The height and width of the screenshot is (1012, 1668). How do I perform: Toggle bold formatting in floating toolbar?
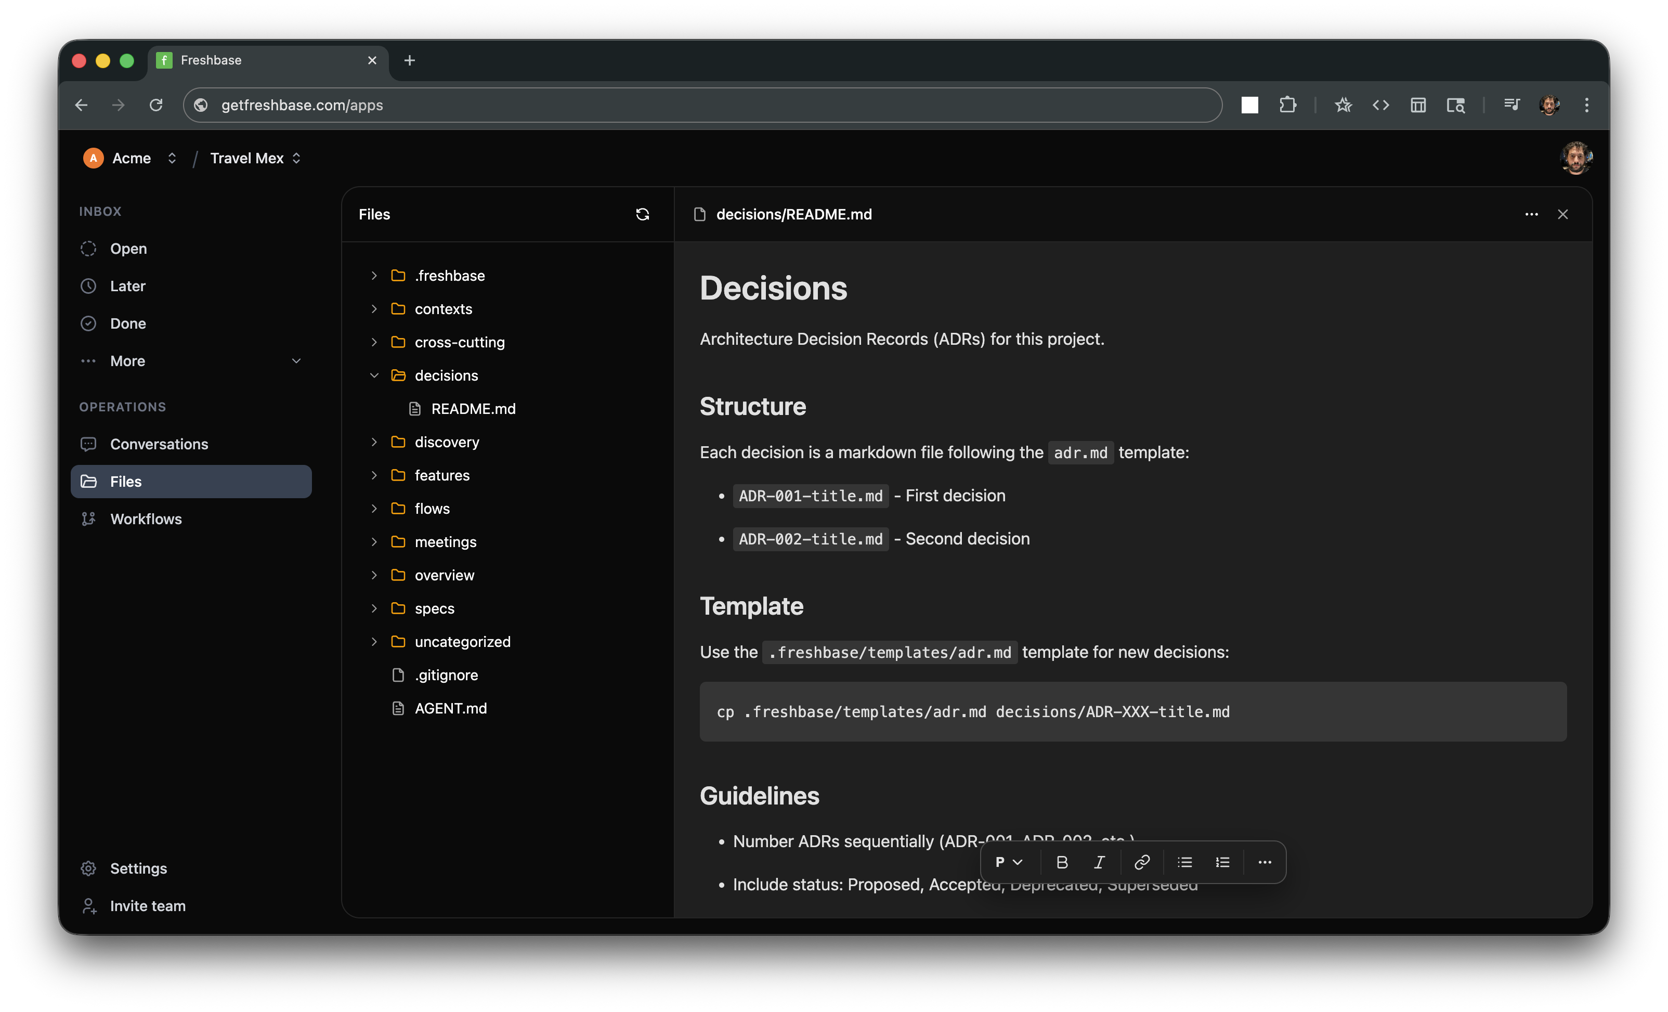(x=1061, y=862)
